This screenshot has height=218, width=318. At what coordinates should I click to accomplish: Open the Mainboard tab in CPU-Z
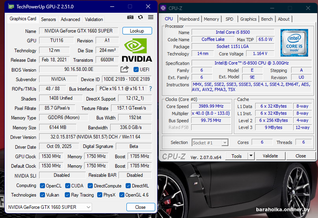[189, 19]
